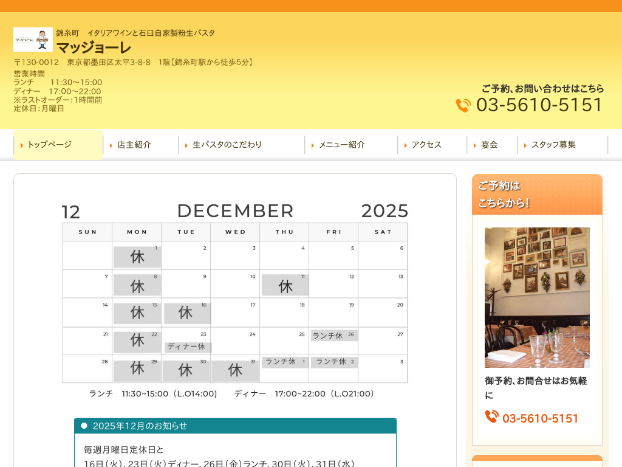Click the arrow icon beside スタッフ募集
Screen dimensions: 622x467
525,145
